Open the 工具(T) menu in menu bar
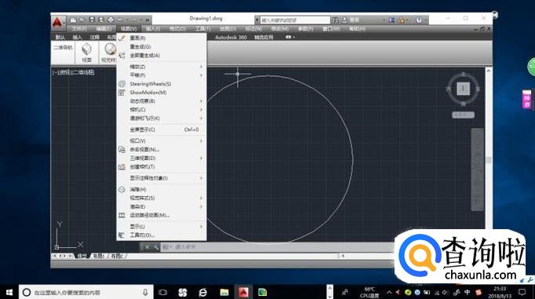 tap(202, 29)
